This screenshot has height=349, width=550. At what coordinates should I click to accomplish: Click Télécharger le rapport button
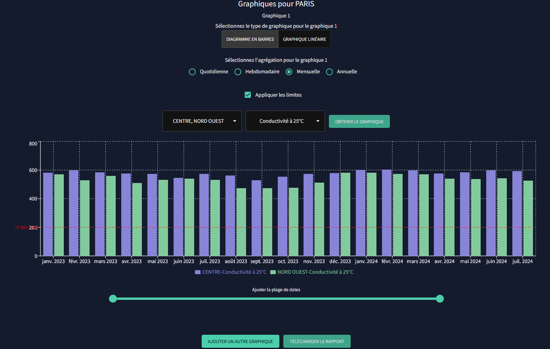click(317, 341)
